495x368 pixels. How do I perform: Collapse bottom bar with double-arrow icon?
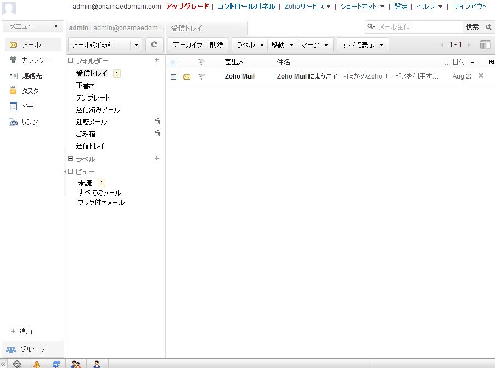pos(3,364)
